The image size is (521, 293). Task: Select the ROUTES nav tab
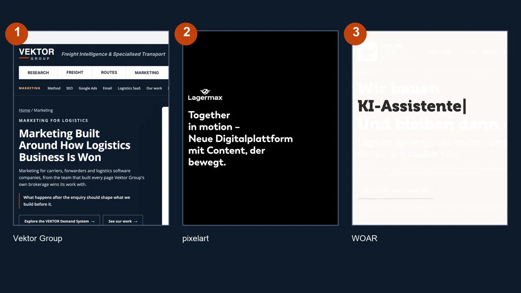[109, 72]
